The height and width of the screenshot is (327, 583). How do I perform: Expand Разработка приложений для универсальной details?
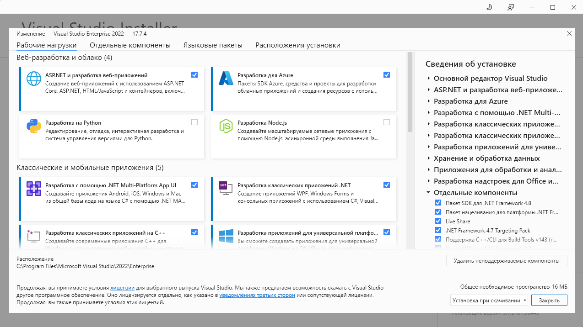pos(429,147)
